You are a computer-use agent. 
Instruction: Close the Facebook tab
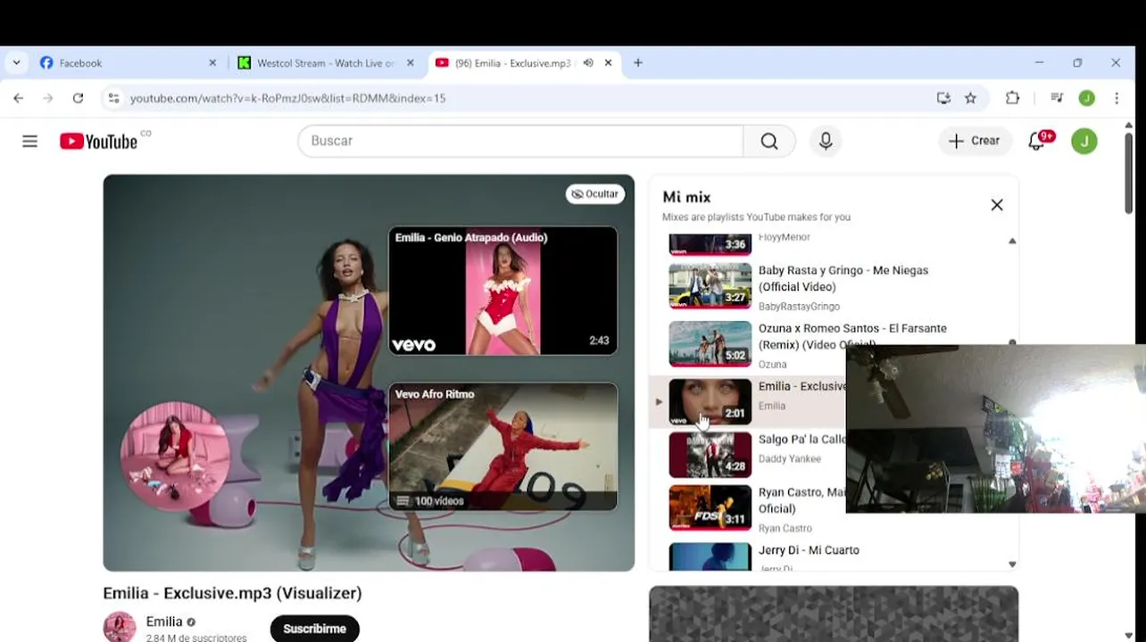pyautogui.click(x=212, y=63)
